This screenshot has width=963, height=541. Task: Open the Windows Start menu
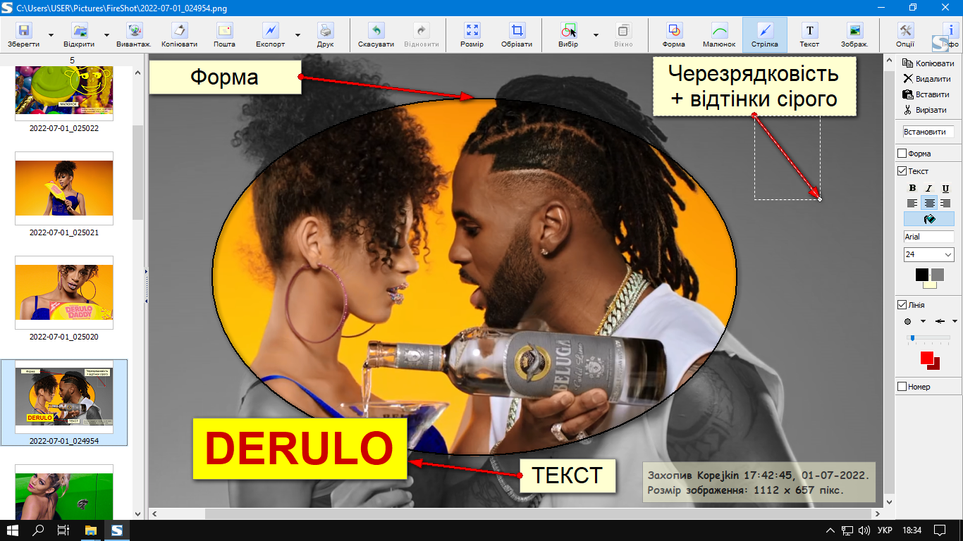tap(13, 530)
